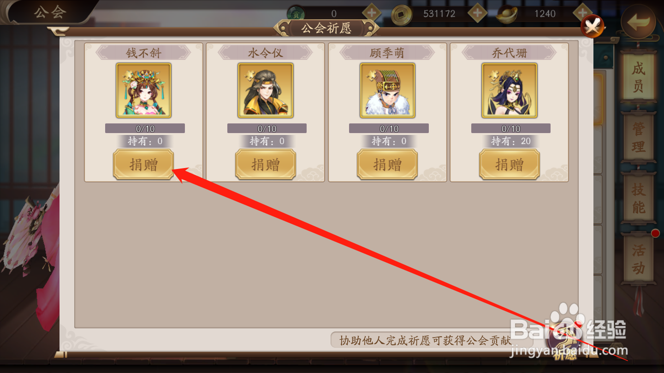Click the 捐赠 button under 顾季萌
This screenshot has height=373, width=664.
387,164
